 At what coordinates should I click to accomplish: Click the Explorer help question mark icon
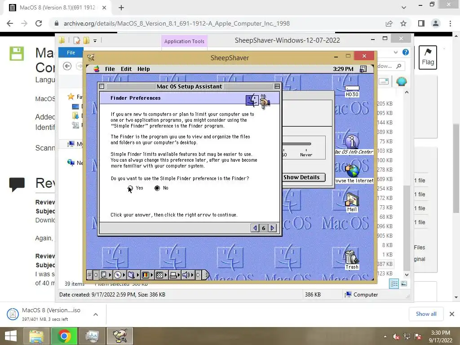click(406, 52)
